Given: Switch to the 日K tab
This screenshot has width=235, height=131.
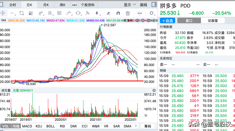Looking at the screenshot, I should coord(29,5).
